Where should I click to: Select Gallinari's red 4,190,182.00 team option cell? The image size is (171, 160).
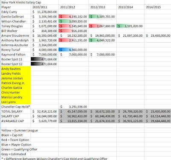tap(74, 17)
